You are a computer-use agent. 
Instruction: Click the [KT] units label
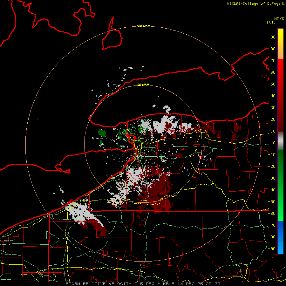click(x=271, y=22)
